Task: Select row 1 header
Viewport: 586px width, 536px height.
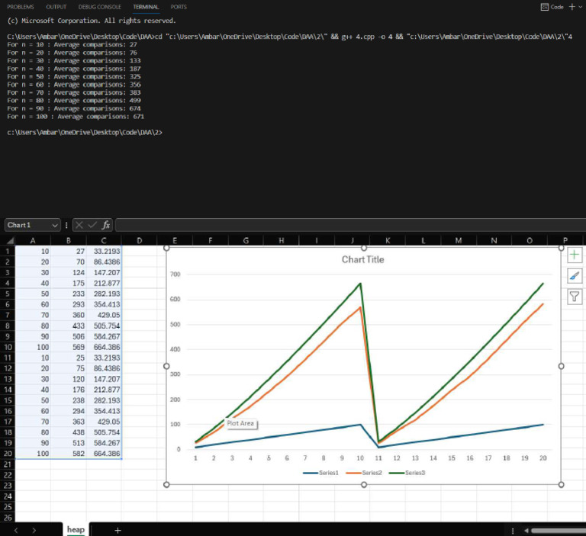Action: coord(8,252)
